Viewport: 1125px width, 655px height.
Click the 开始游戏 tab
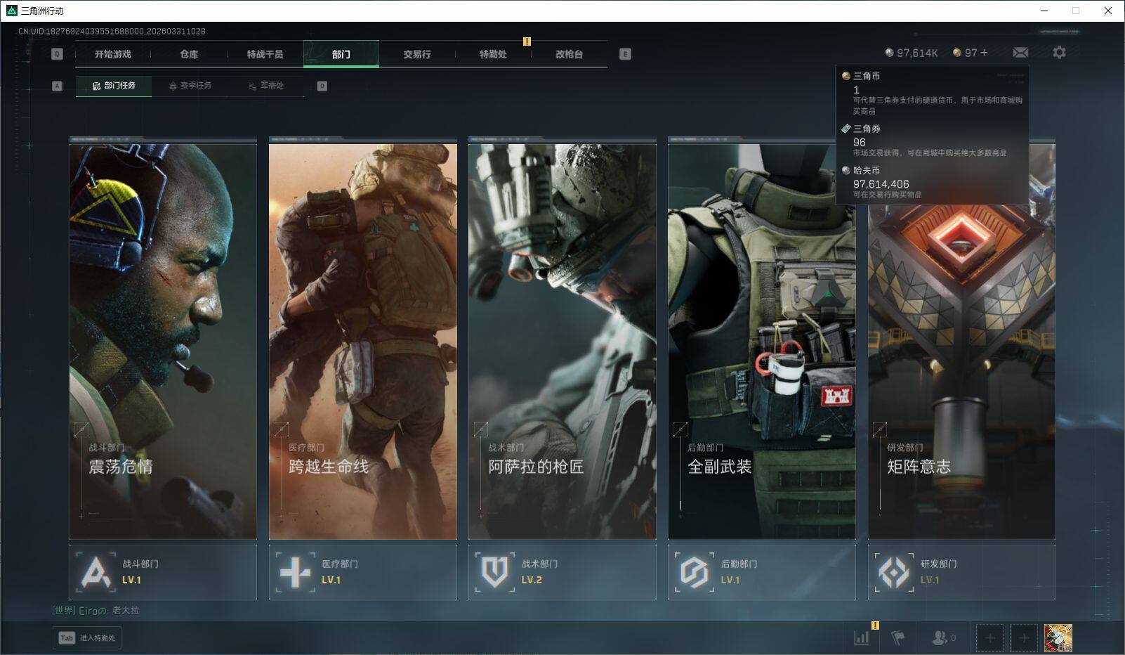pos(113,54)
